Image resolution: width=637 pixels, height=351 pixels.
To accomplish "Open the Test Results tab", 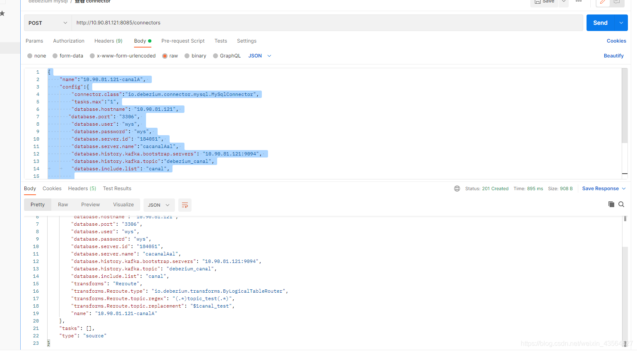I will point(117,189).
